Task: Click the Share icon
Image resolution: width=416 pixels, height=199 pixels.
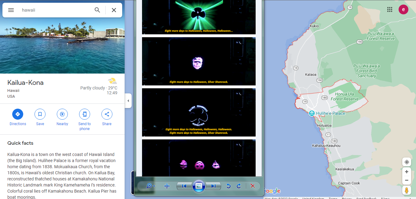Action: point(107,114)
